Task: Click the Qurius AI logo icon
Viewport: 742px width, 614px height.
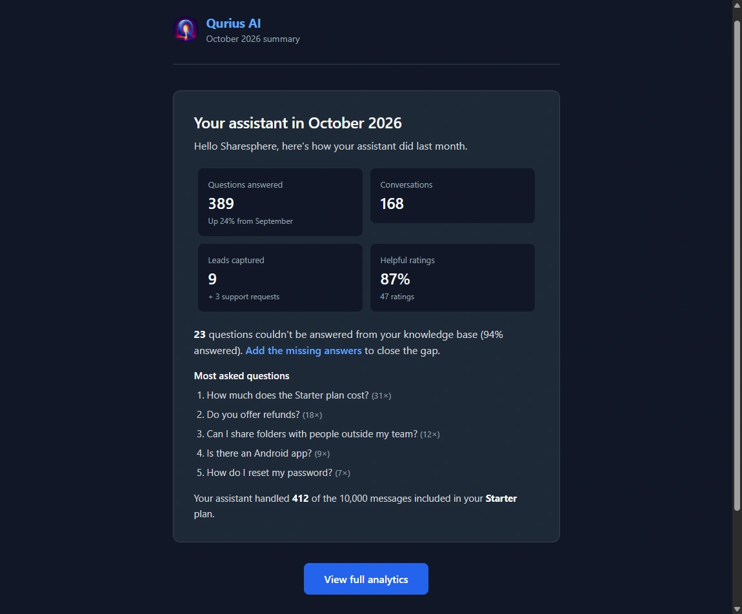Action: [x=186, y=29]
